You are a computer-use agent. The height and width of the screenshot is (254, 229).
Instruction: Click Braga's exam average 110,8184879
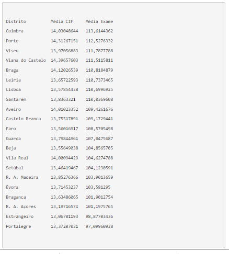[99, 70]
